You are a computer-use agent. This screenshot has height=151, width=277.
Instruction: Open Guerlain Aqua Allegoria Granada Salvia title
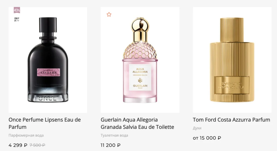click(137, 123)
